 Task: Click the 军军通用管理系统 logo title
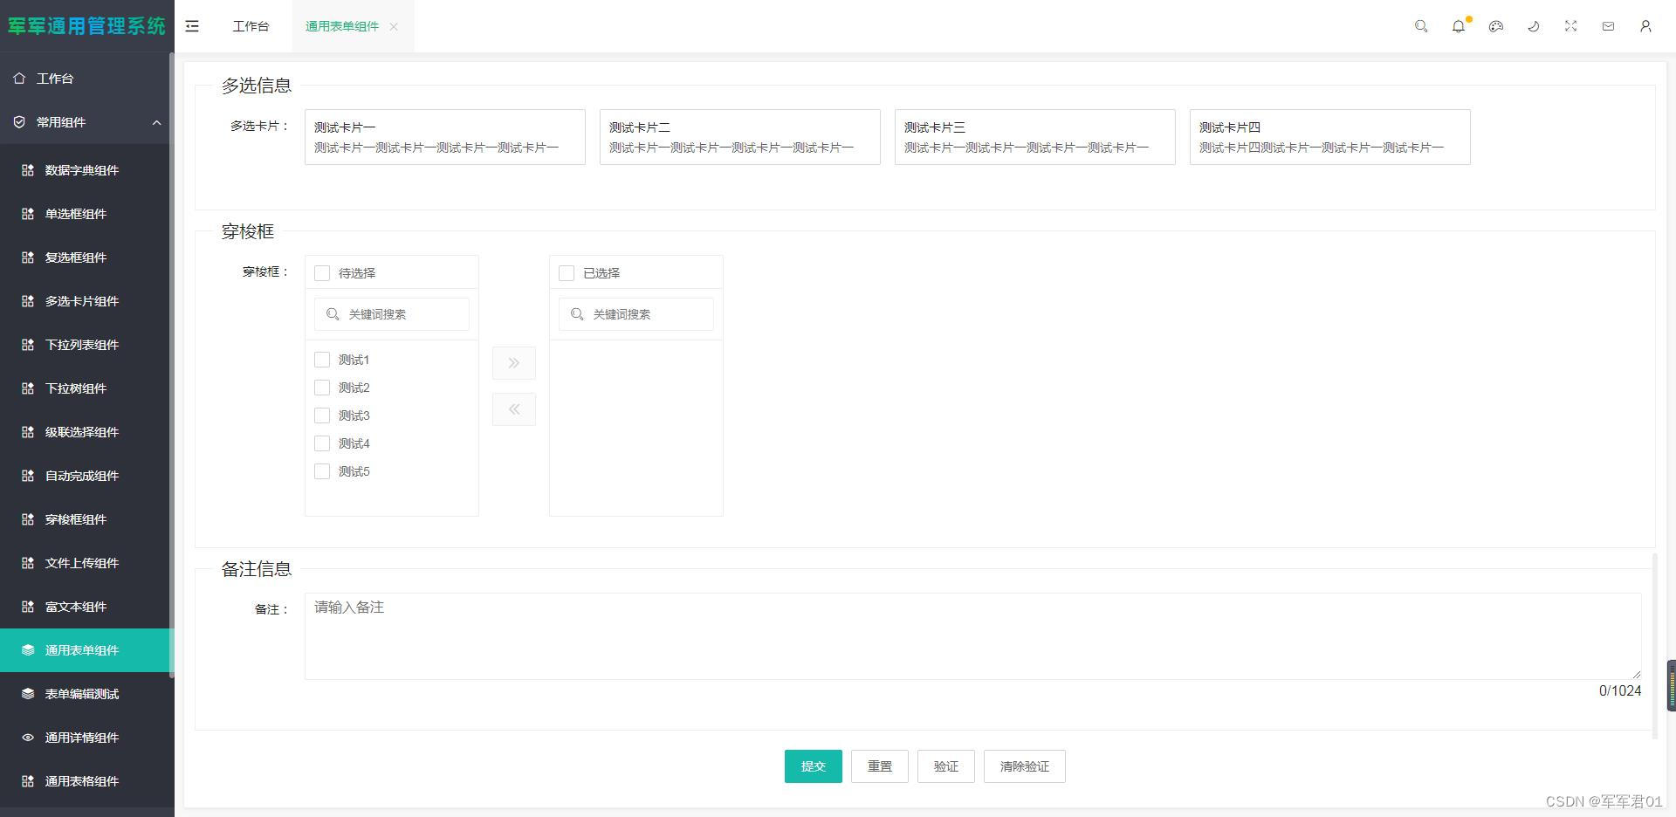click(86, 26)
